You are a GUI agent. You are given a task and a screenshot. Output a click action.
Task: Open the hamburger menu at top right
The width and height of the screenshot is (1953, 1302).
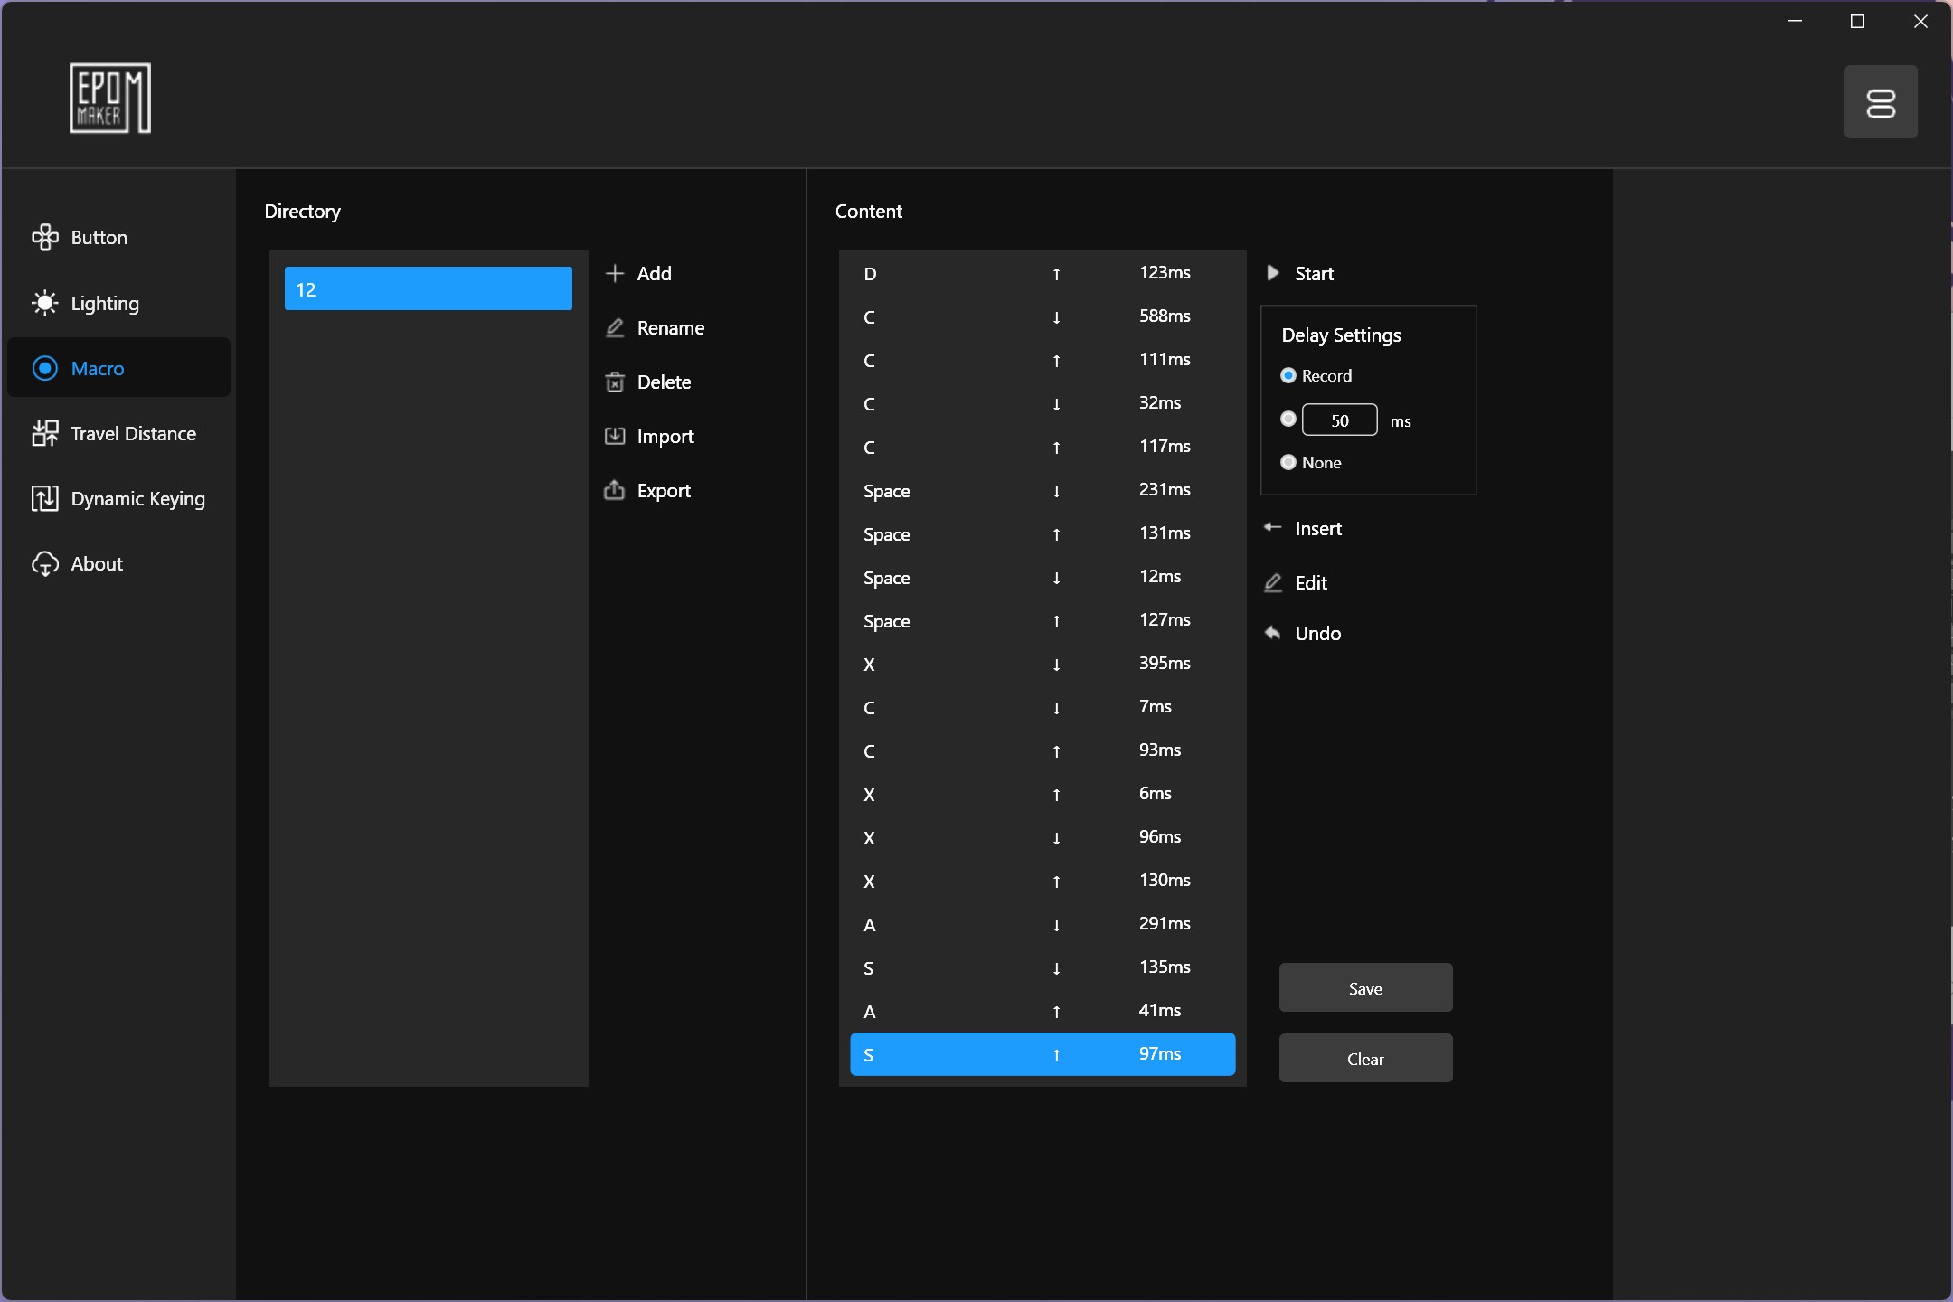tap(1881, 102)
